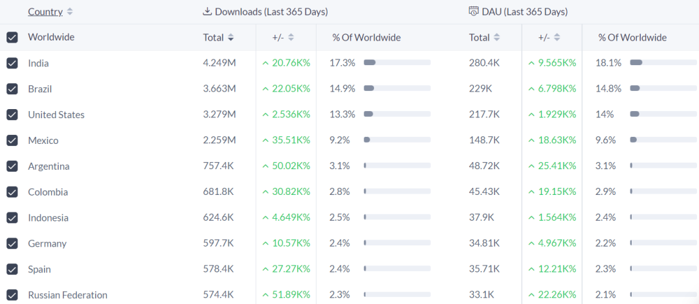Screen dimensions: 699x304
Task: Uncheck the India row checkbox
Action: (x=12, y=63)
